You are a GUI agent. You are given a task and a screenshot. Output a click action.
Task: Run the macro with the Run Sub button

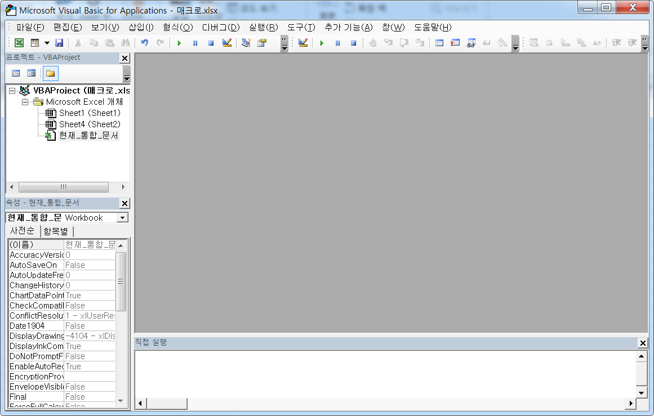coord(179,42)
